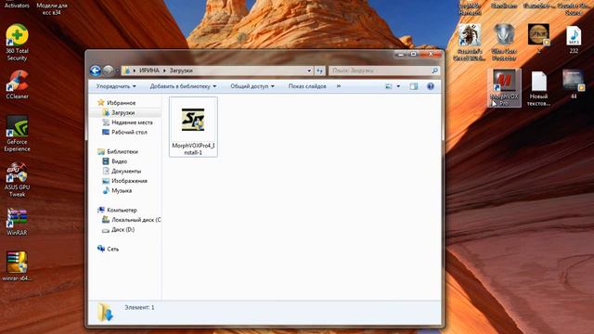Open Explorer help question mark icon
Viewport: 594px width, 334px height.
(431, 86)
